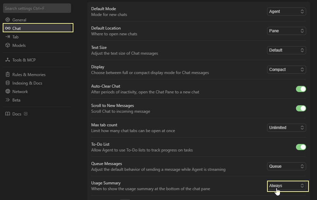Click the Queue Messages setting title
The image size is (317, 200).
(x=107, y=164)
